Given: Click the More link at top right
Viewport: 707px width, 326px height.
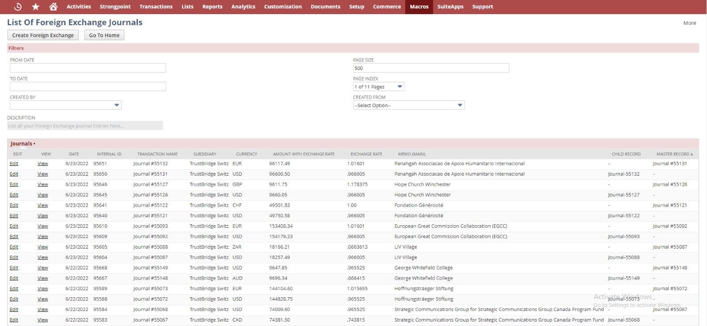Looking at the screenshot, I should point(689,23).
